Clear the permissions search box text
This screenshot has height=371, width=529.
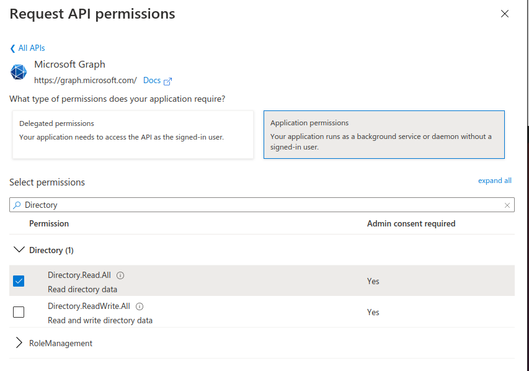click(x=507, y=205)
